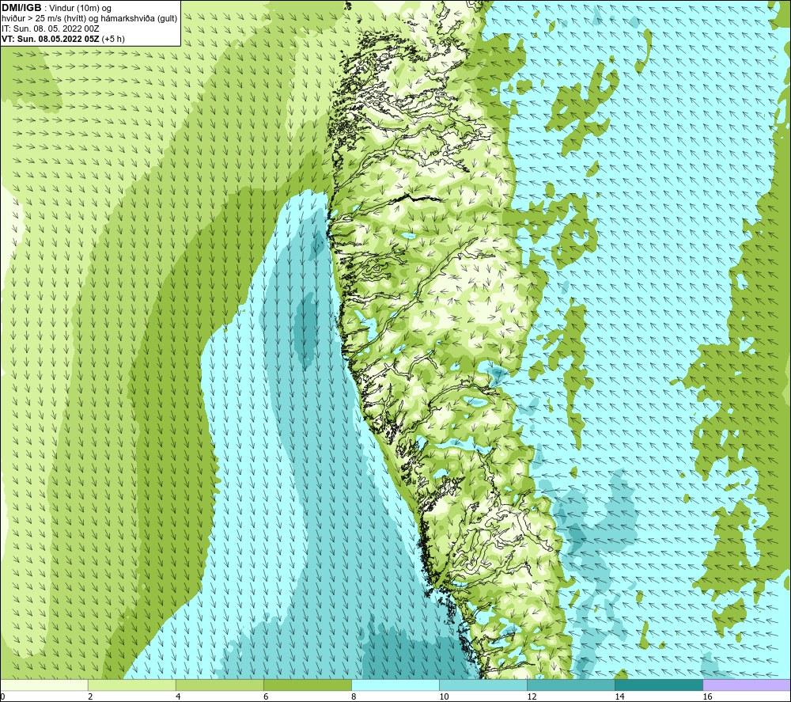Screen dimensions: 791x702
Task: Click the scale label '2'
Action: point(90,696)
